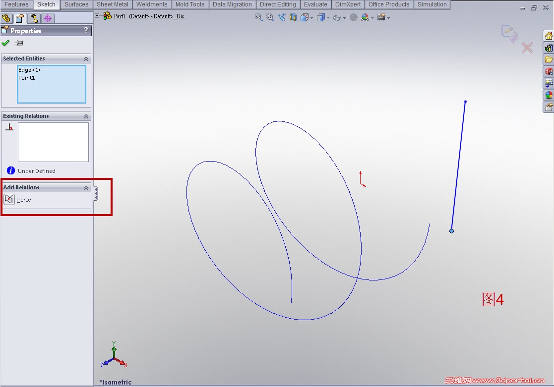The image size is (554, 387).
Task: Select the blue sketch point on line end
Action: coord(451,231)
